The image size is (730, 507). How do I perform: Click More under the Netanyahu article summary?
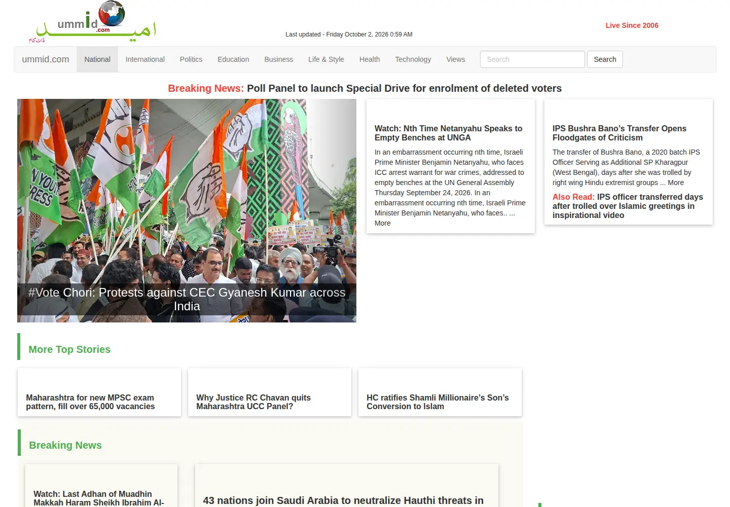383,223
